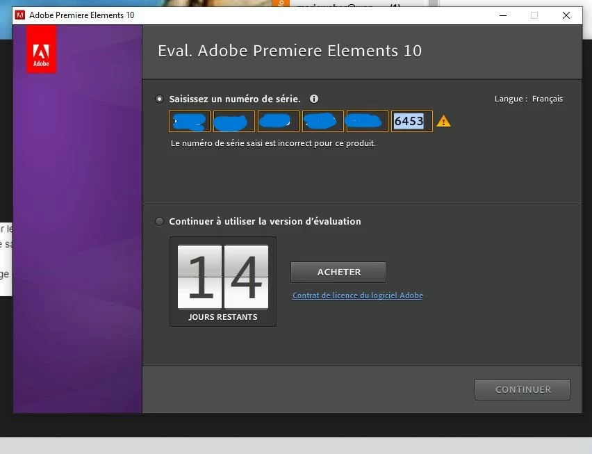Click the yellow warning triangle icon

click(x=443, y=121)
